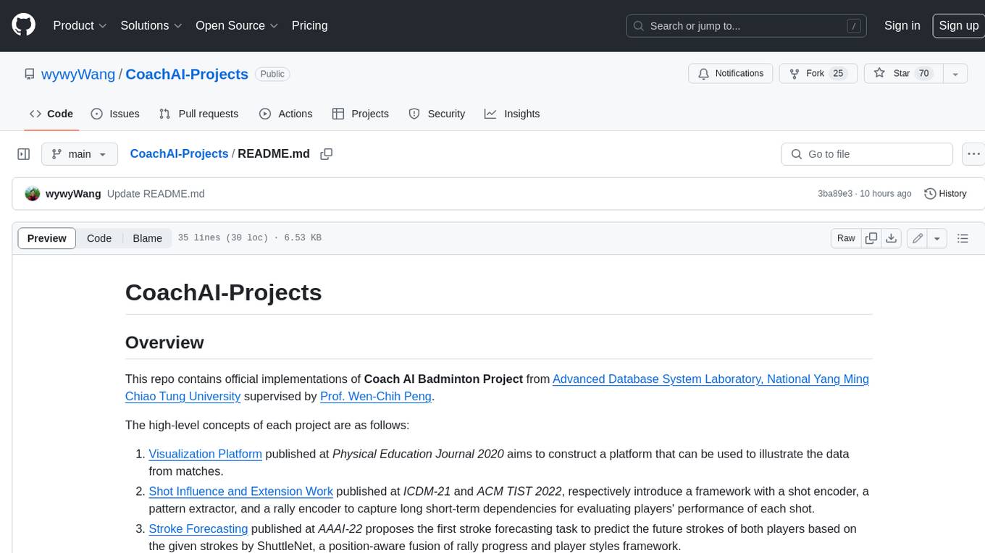Open star lists dropdown arrow
This screenshot has width=985, height=553.
pos(955,74)
